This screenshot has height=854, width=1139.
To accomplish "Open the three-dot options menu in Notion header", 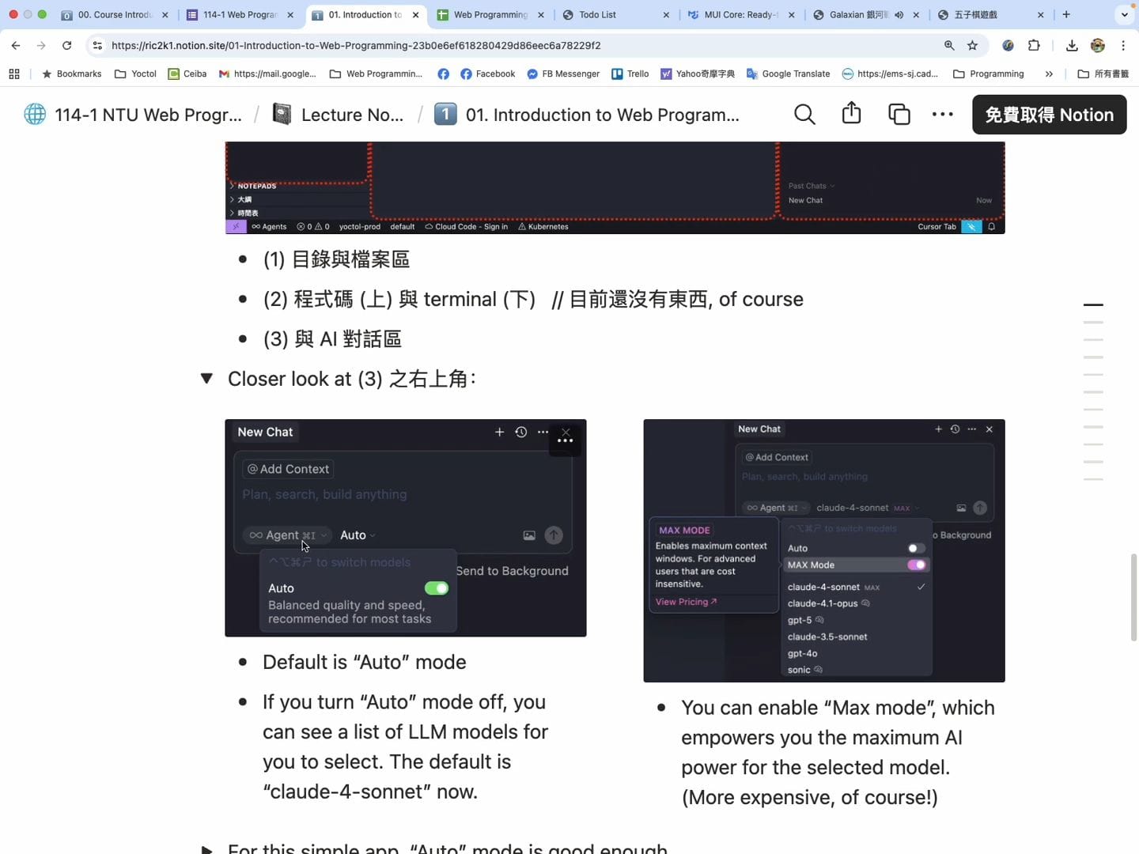I will click(x=943, y=114).
